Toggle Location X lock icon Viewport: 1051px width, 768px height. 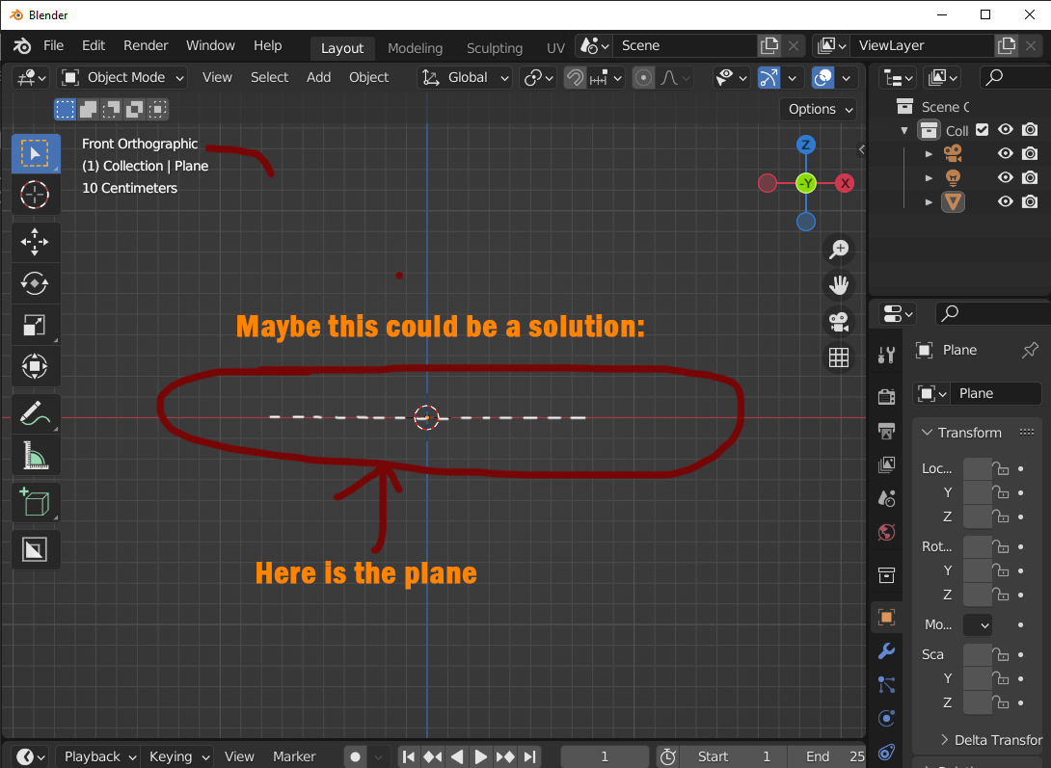click(x=1001, y=468)
